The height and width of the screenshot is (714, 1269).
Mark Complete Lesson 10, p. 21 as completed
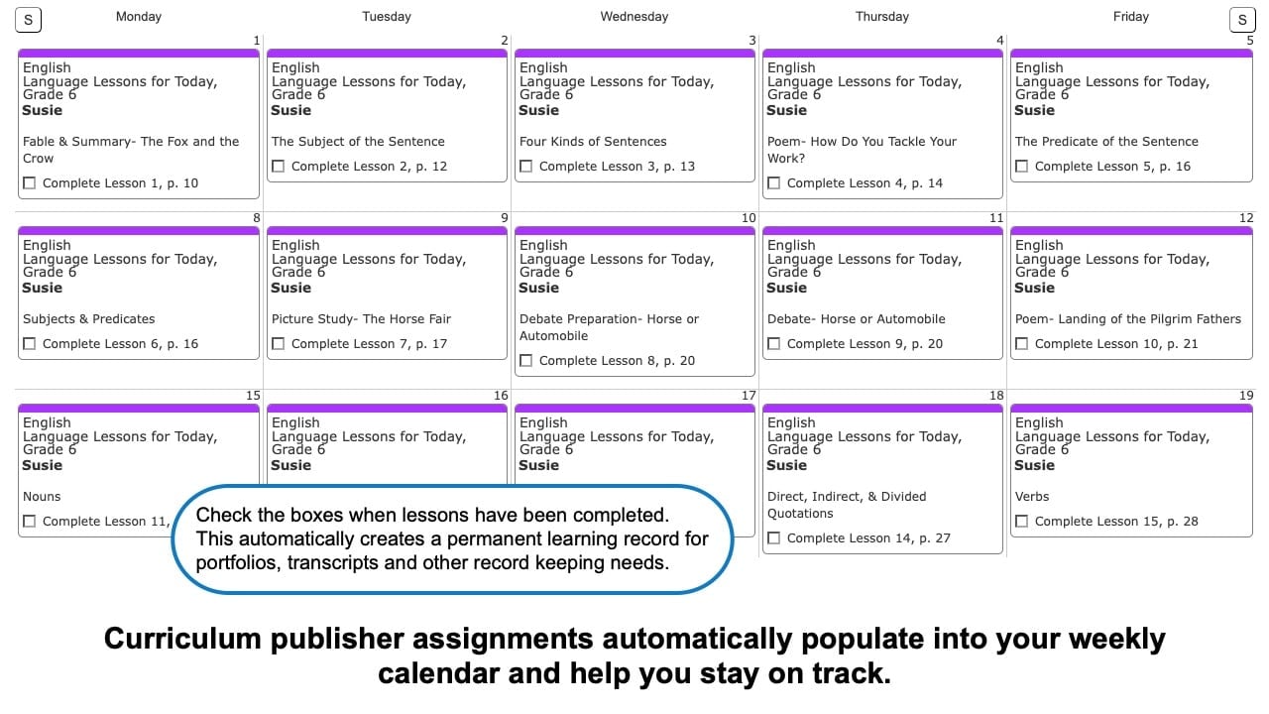[x=1022, y=344]
